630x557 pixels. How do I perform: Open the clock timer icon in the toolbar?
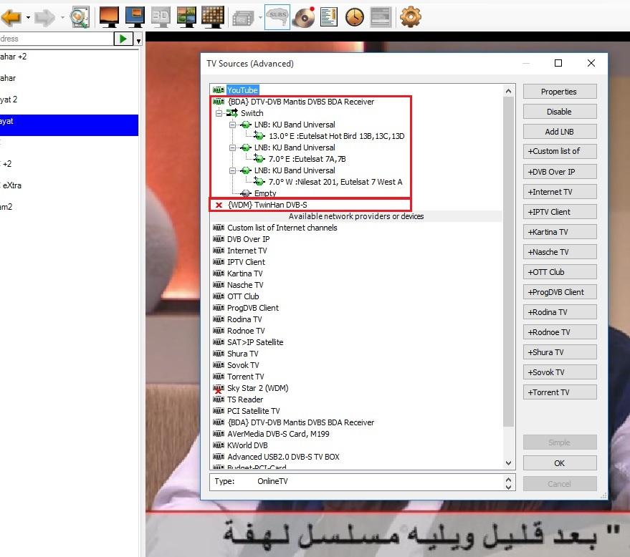(x=355, y=17)
